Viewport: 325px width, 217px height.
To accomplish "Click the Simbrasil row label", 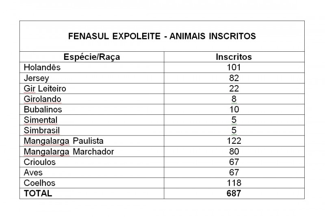I will tap(42, 130).
